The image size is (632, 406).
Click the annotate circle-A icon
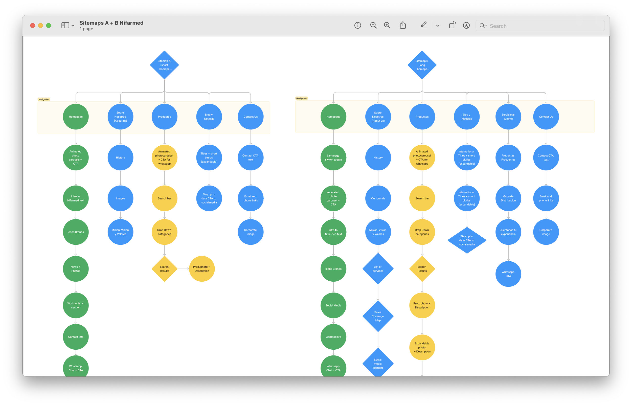[x=466, y=25]
